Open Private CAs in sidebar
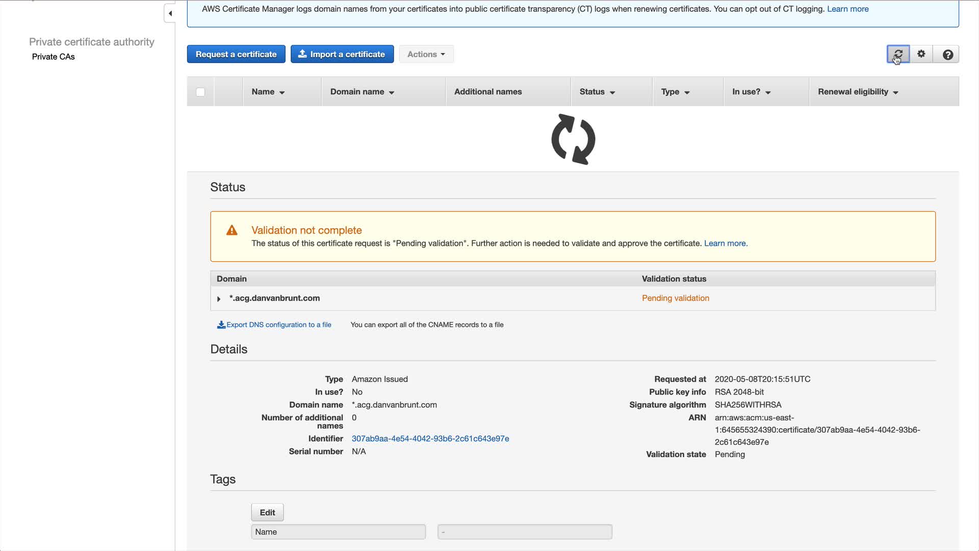Viewport: 979px width, 551px height. 53,57
